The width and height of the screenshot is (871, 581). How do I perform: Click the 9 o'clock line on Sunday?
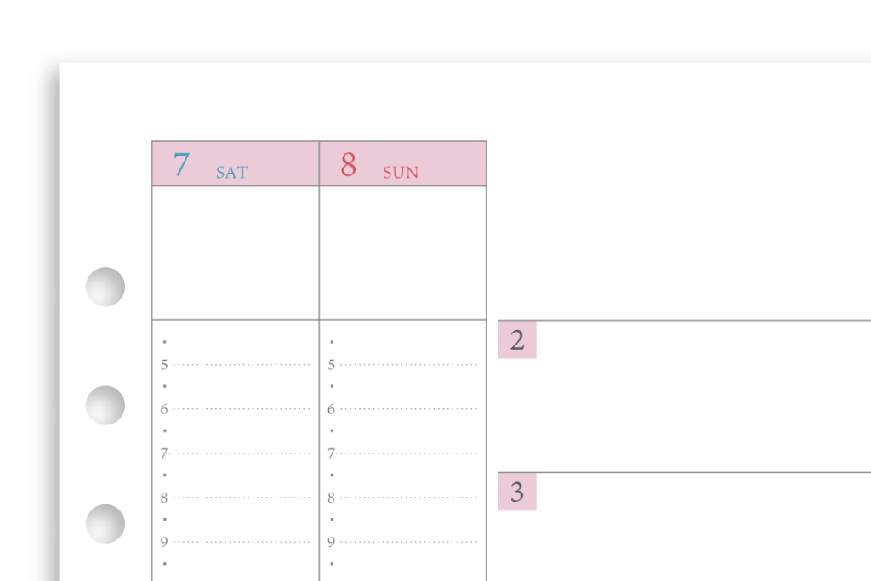tap(402, 542)
